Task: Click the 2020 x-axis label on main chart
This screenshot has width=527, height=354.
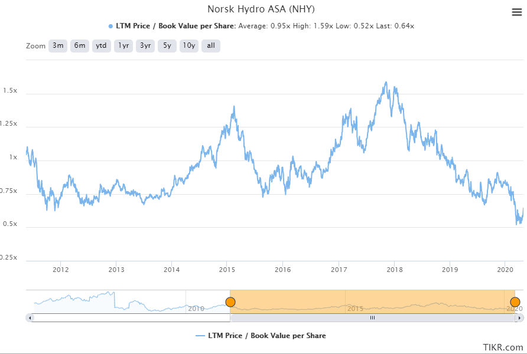Action: (x=505, y=270)
